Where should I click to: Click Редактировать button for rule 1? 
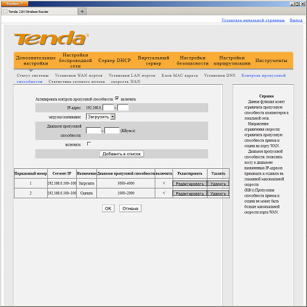(190, 184)
